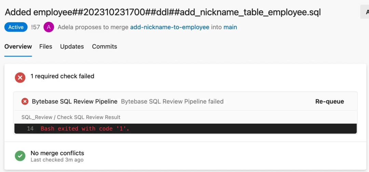
Task: Click the blue Active status badge
Action: pyautogui.click(x=16, y=27)
